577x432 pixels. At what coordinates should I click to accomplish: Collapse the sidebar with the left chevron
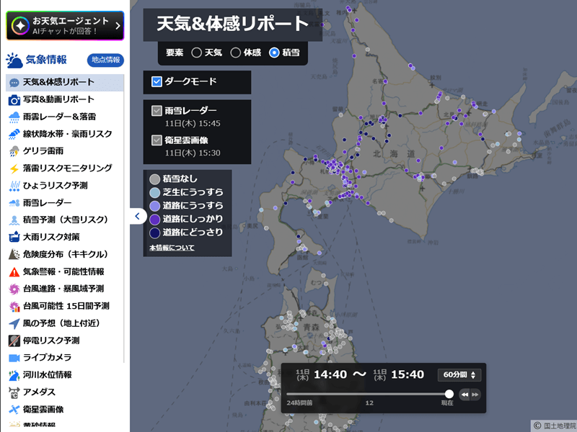click(x=138, y=216)
